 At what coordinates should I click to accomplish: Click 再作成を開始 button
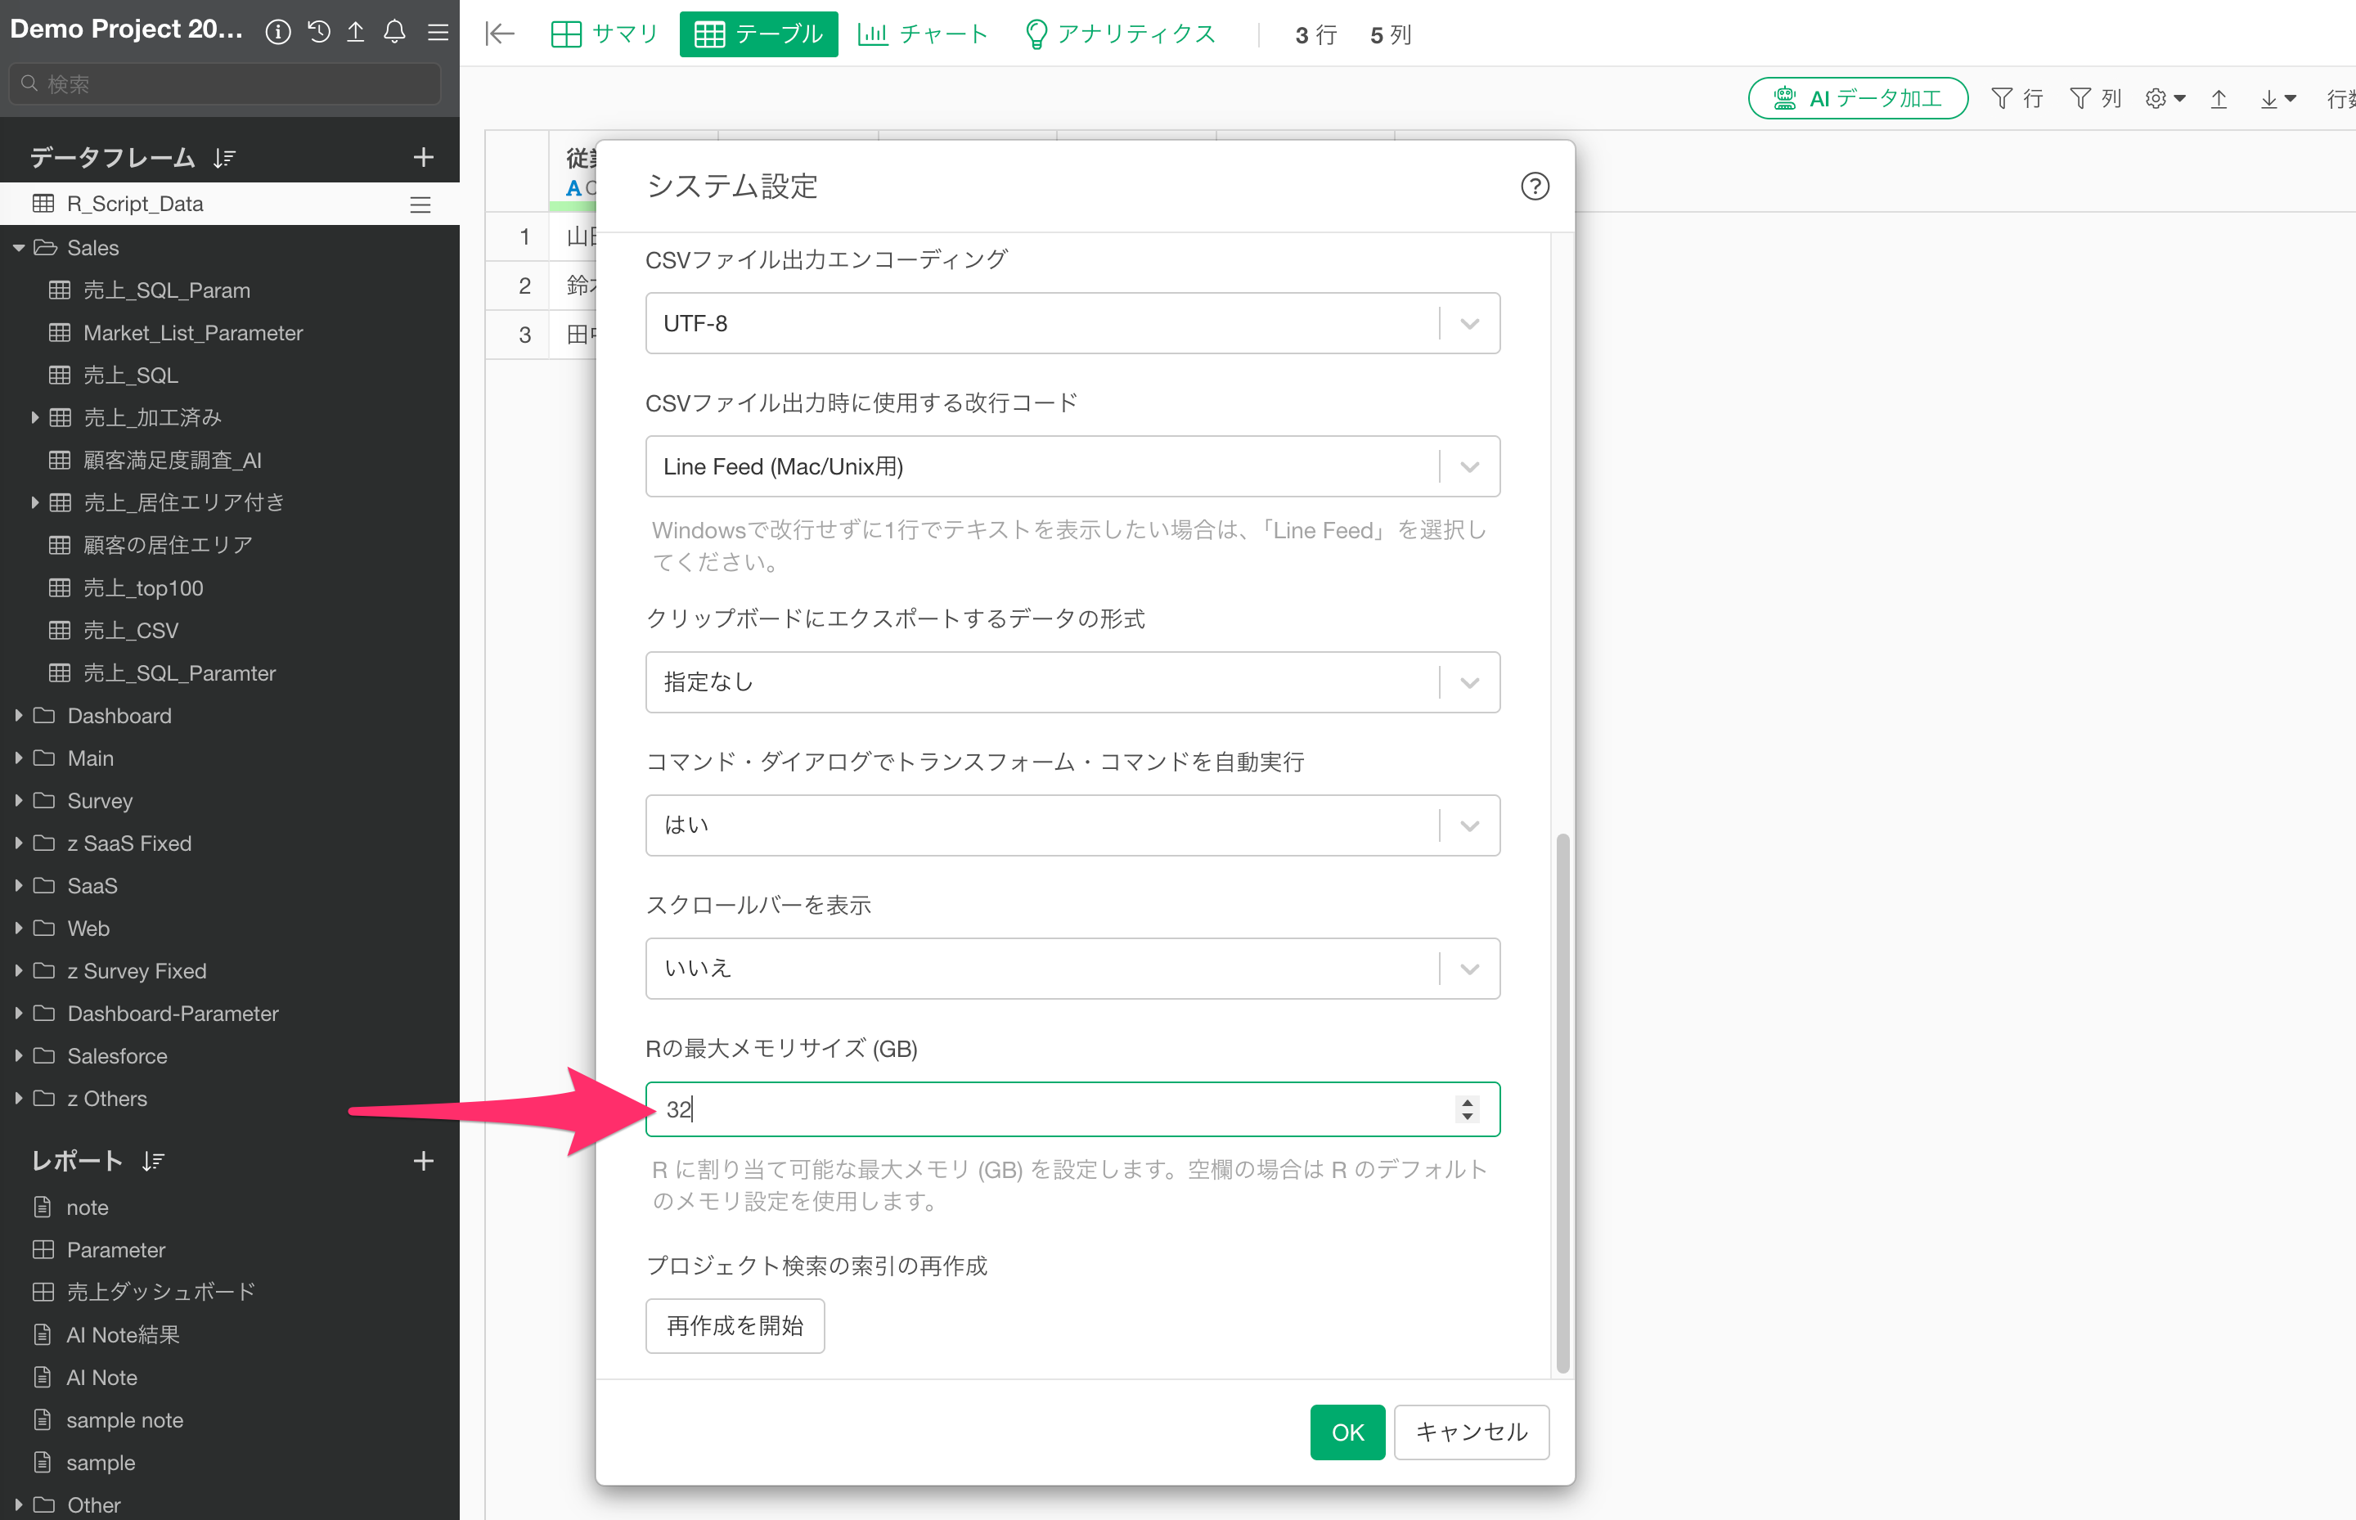click(x=735, y=1325)
